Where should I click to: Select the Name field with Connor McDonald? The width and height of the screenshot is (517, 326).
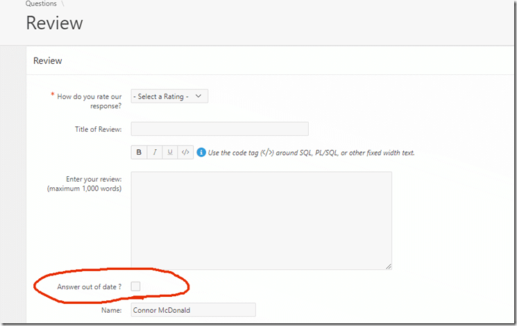pyautogui.click(x=193, y=310)
